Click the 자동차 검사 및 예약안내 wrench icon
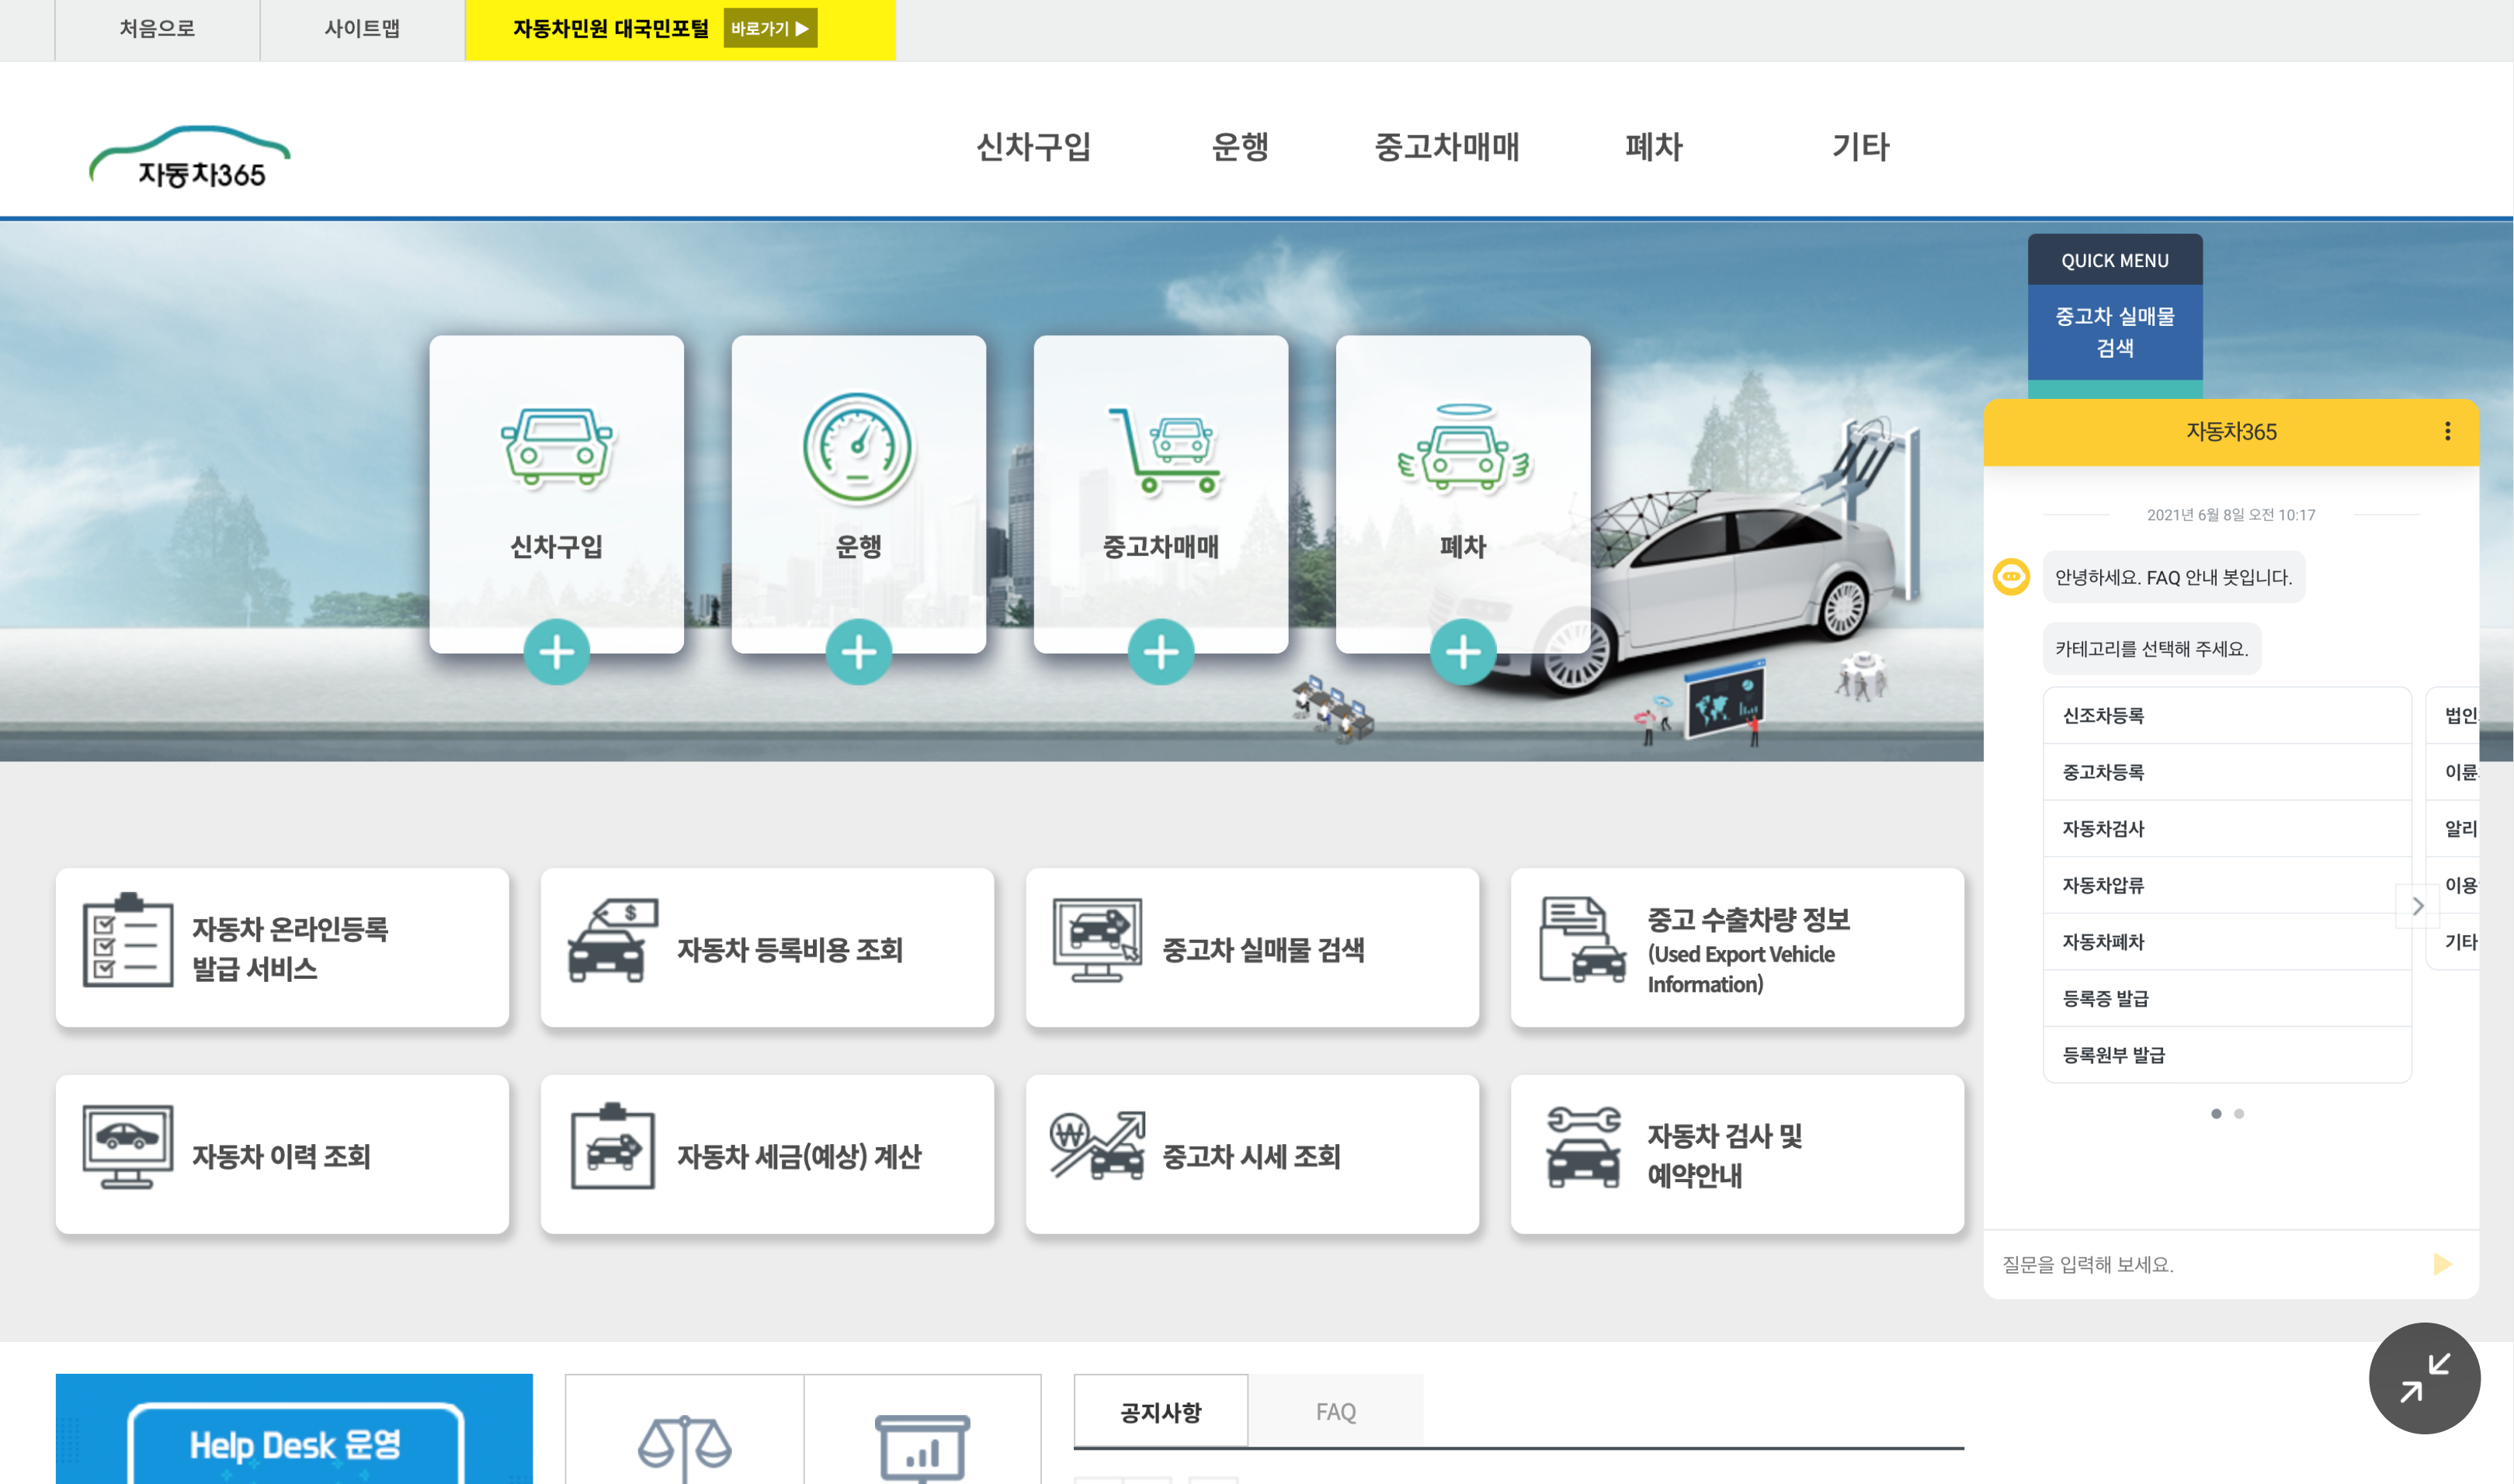This screenshot has height=1484, width=2514. pyautogui.click(x=1582, y=1147)
